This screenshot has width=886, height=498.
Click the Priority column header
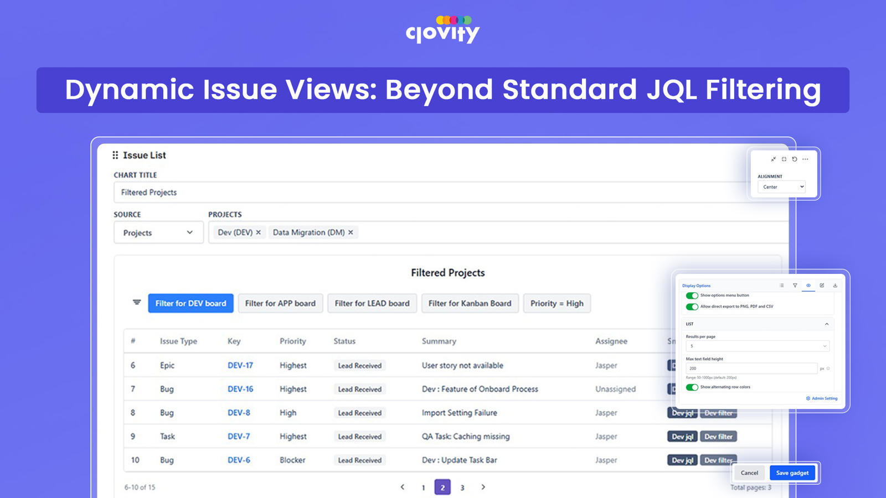(x=293, y=341)
